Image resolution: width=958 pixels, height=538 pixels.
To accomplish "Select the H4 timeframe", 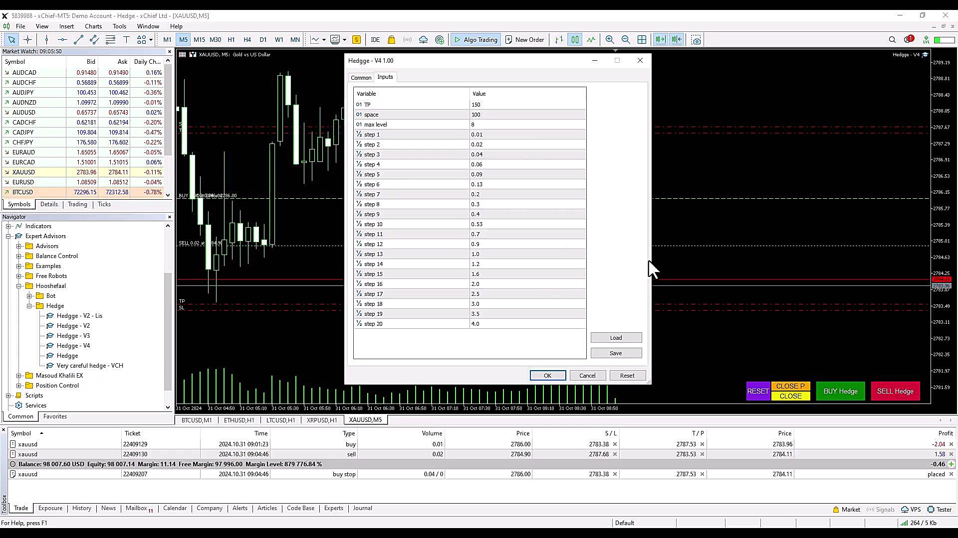I will pos(247,40).
